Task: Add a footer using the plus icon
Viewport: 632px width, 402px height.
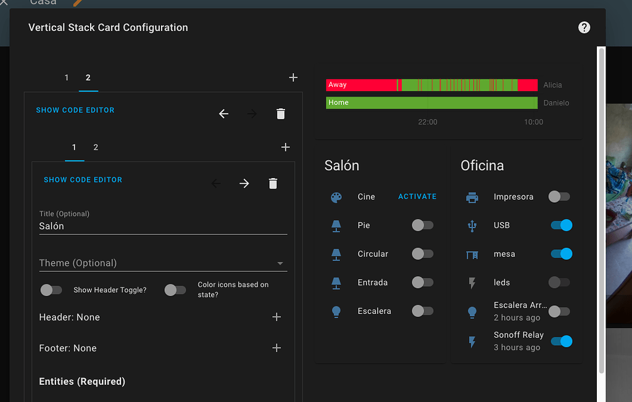Action: tap(276, 348)
